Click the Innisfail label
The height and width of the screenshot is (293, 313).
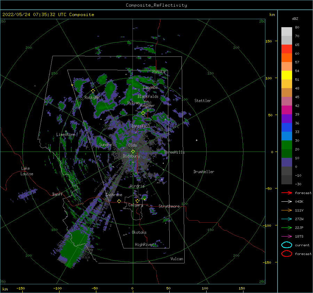click(x=141, y=126)
